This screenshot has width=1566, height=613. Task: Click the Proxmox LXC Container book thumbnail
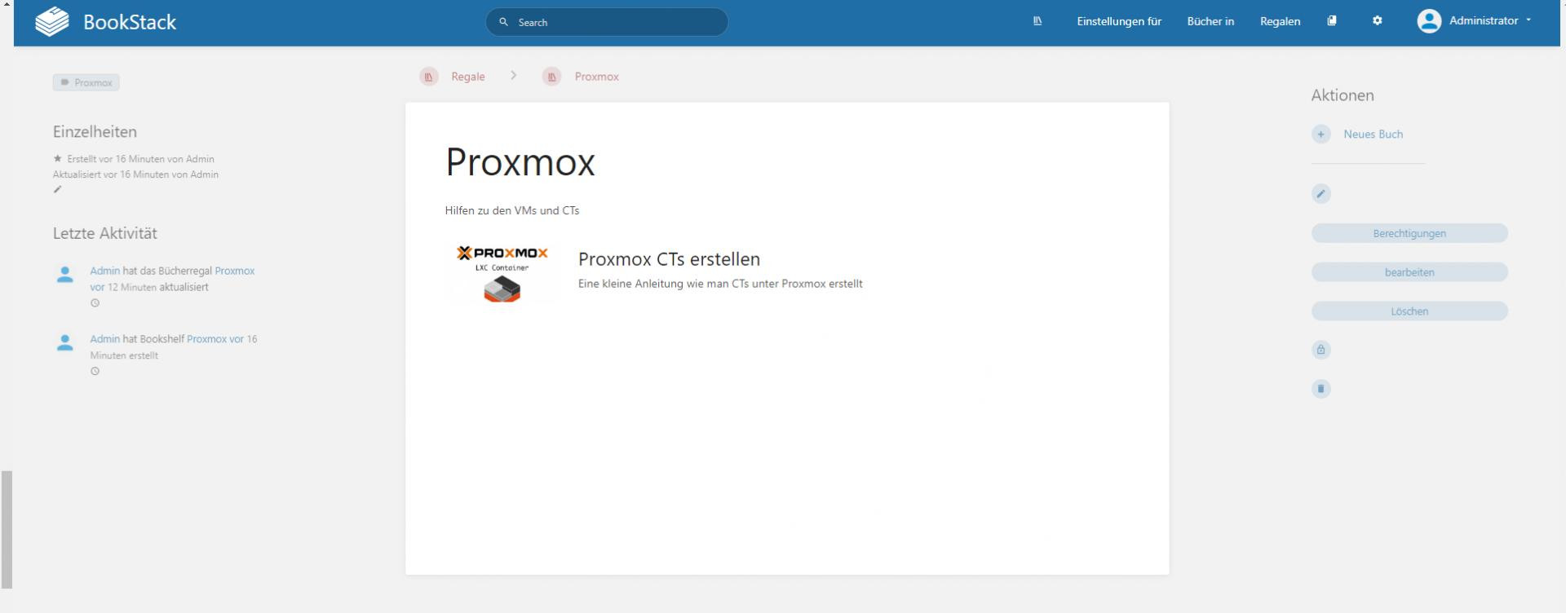[x=502, y=274]
